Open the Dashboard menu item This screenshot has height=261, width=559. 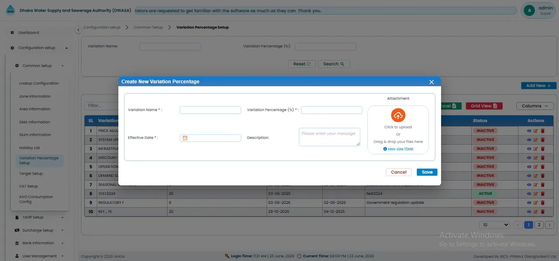(x=28, y=33)
